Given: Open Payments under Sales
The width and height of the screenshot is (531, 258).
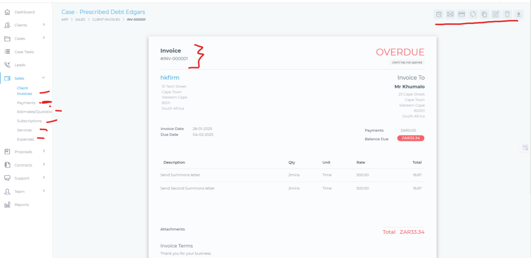Looking at the screenshot, I should point(26,103).
